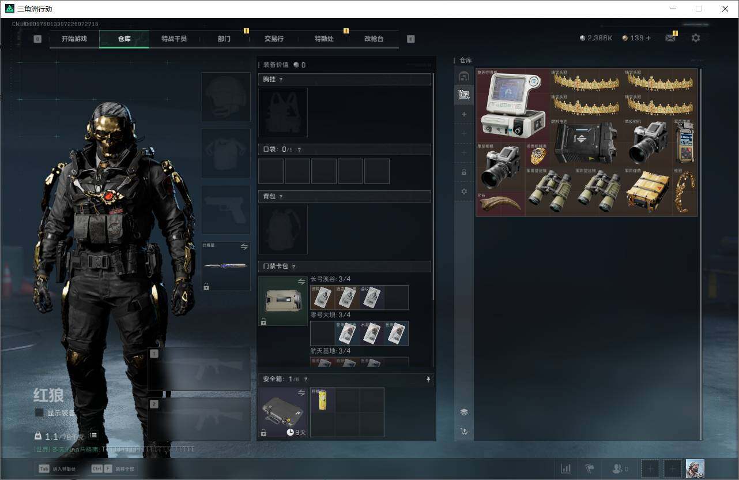Select the empty body armor slot

(x=226, y=153)
